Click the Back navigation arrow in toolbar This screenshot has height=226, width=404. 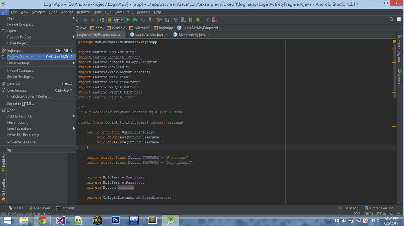85,20
